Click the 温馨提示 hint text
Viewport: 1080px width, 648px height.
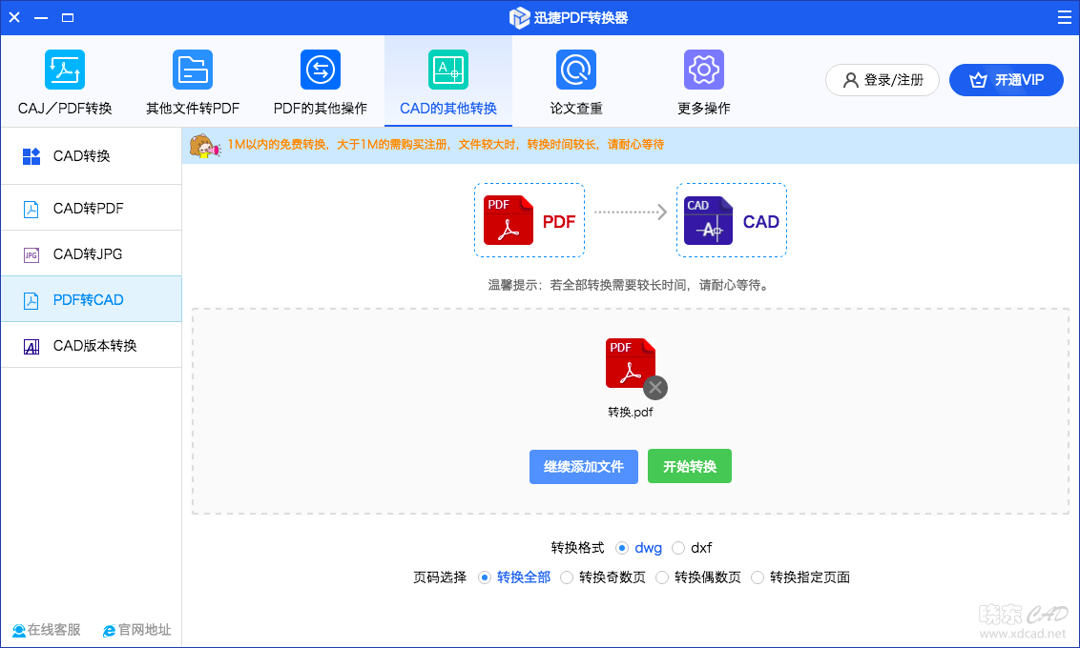(x=629, y=285)
